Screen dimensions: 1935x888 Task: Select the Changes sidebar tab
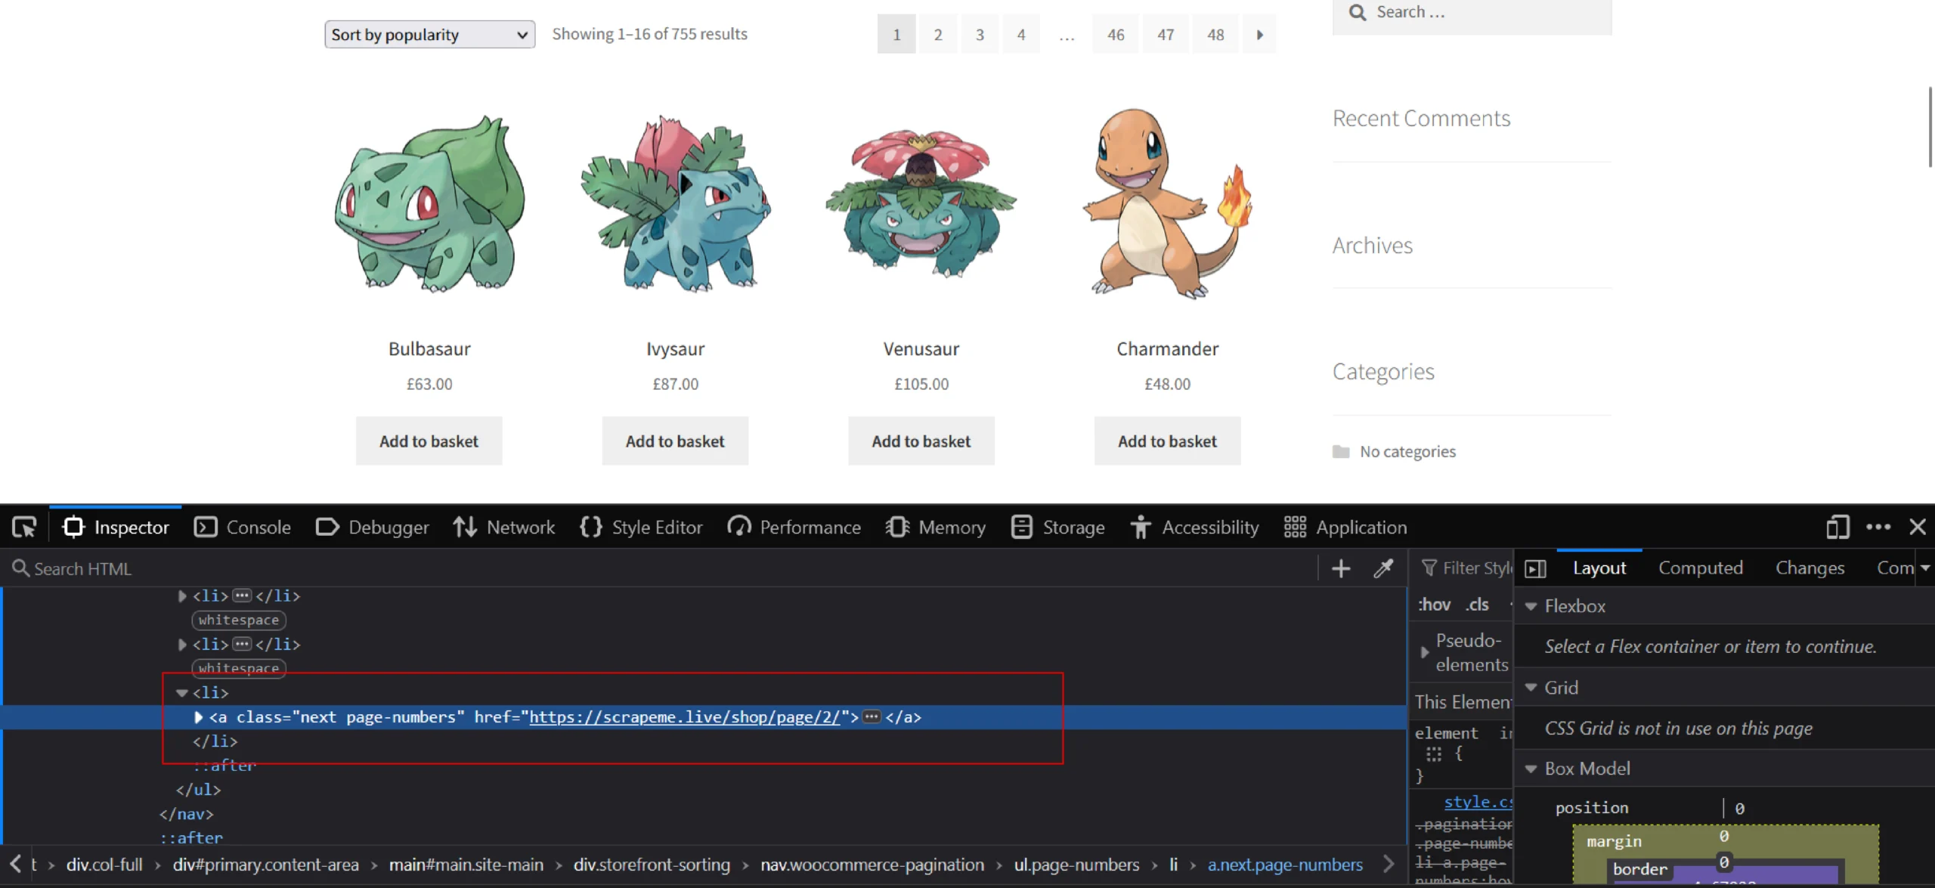[x=1810, y=568]
